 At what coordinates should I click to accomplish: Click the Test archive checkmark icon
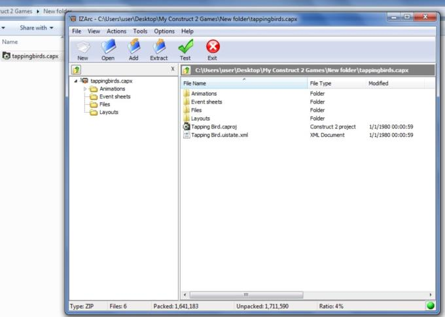pyautogui.click(x=185, y=47)
